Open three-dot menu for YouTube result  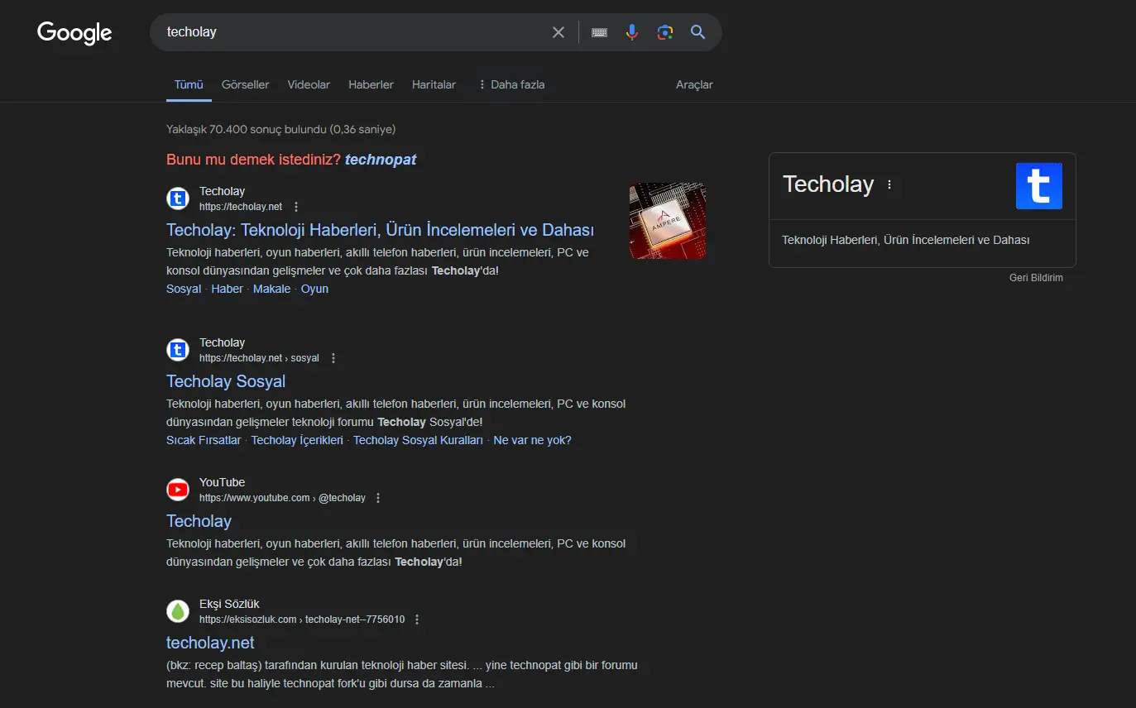pyautogui.click(x=378, y=498)
